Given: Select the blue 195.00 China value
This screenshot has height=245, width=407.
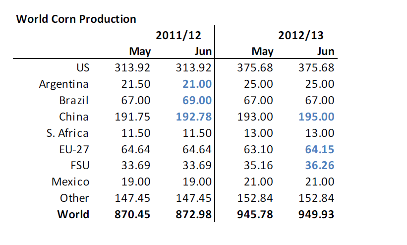Looking at the screenshot, I should (x=316, y=117).
